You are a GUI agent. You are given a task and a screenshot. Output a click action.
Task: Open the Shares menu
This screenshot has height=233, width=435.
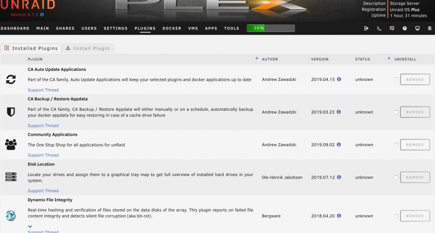coord(65,28)
